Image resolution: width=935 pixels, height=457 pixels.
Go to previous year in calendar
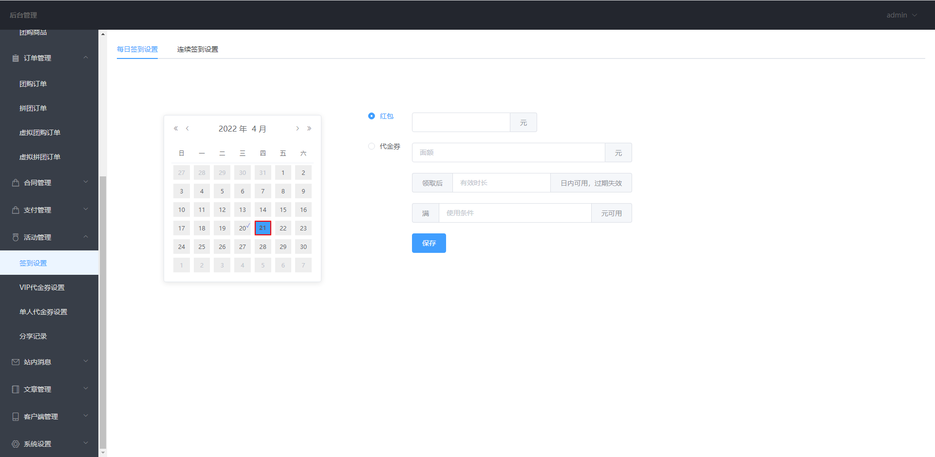[x=176, y=129]
